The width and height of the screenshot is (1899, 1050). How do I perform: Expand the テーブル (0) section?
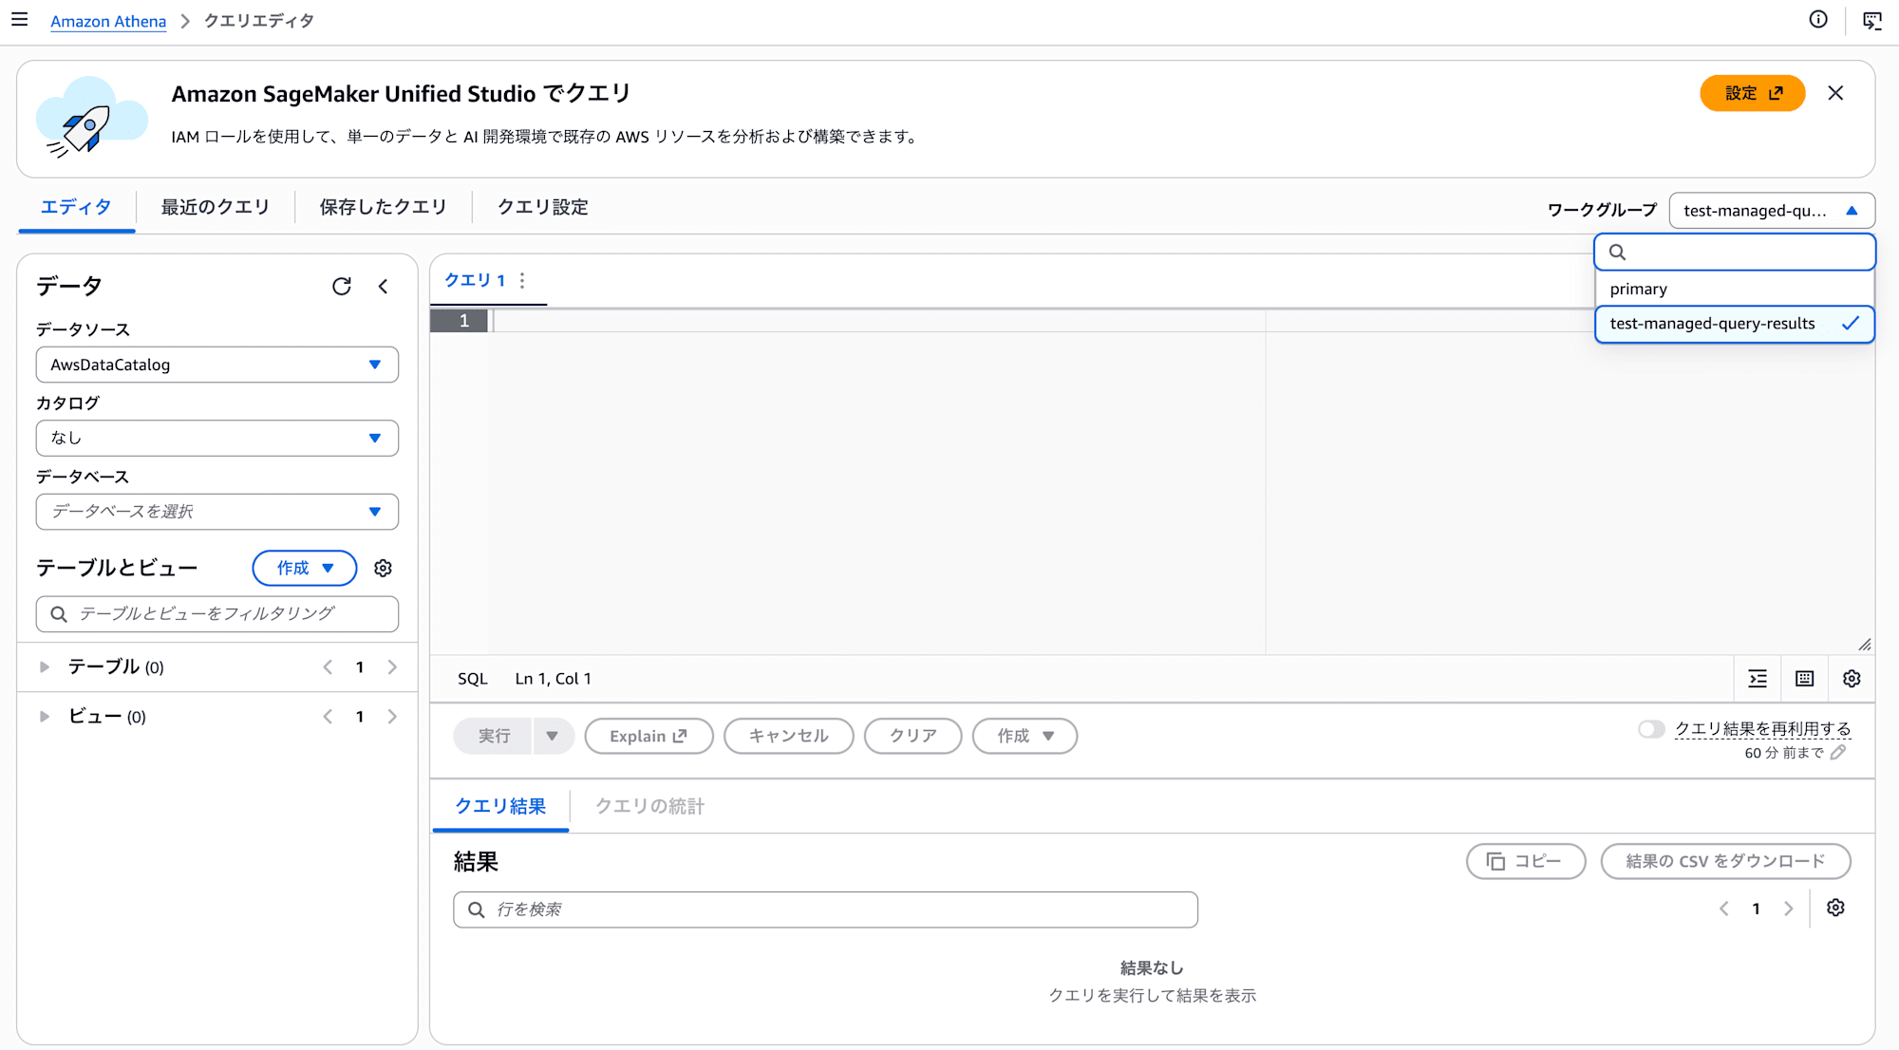pos(45,667)
